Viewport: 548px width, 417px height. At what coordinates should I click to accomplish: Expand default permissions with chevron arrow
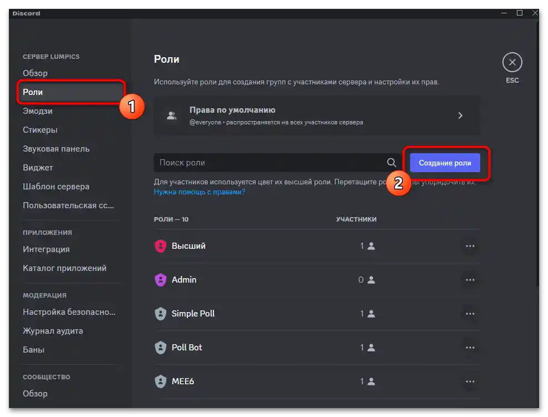tap(460, 115)
